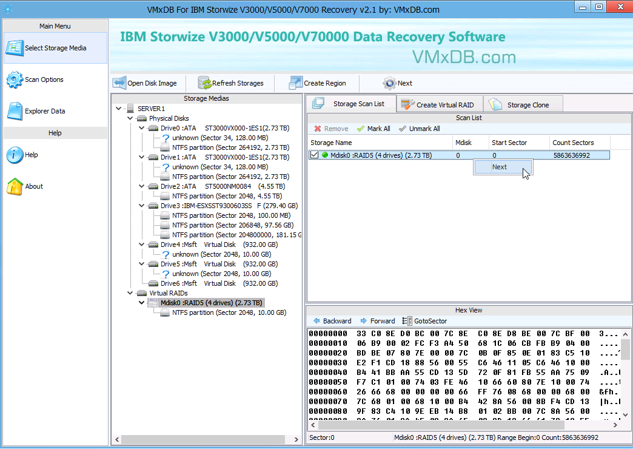Screen dimensions: 633x449
Task: Click the Storage Name column header
Action: 380,143
